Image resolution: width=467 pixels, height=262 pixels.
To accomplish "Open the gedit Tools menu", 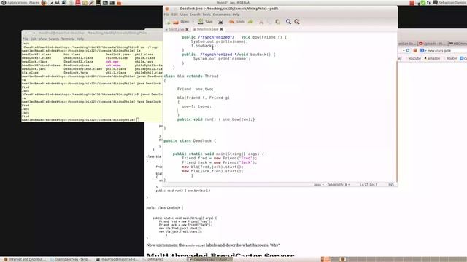I will (207, 15).
